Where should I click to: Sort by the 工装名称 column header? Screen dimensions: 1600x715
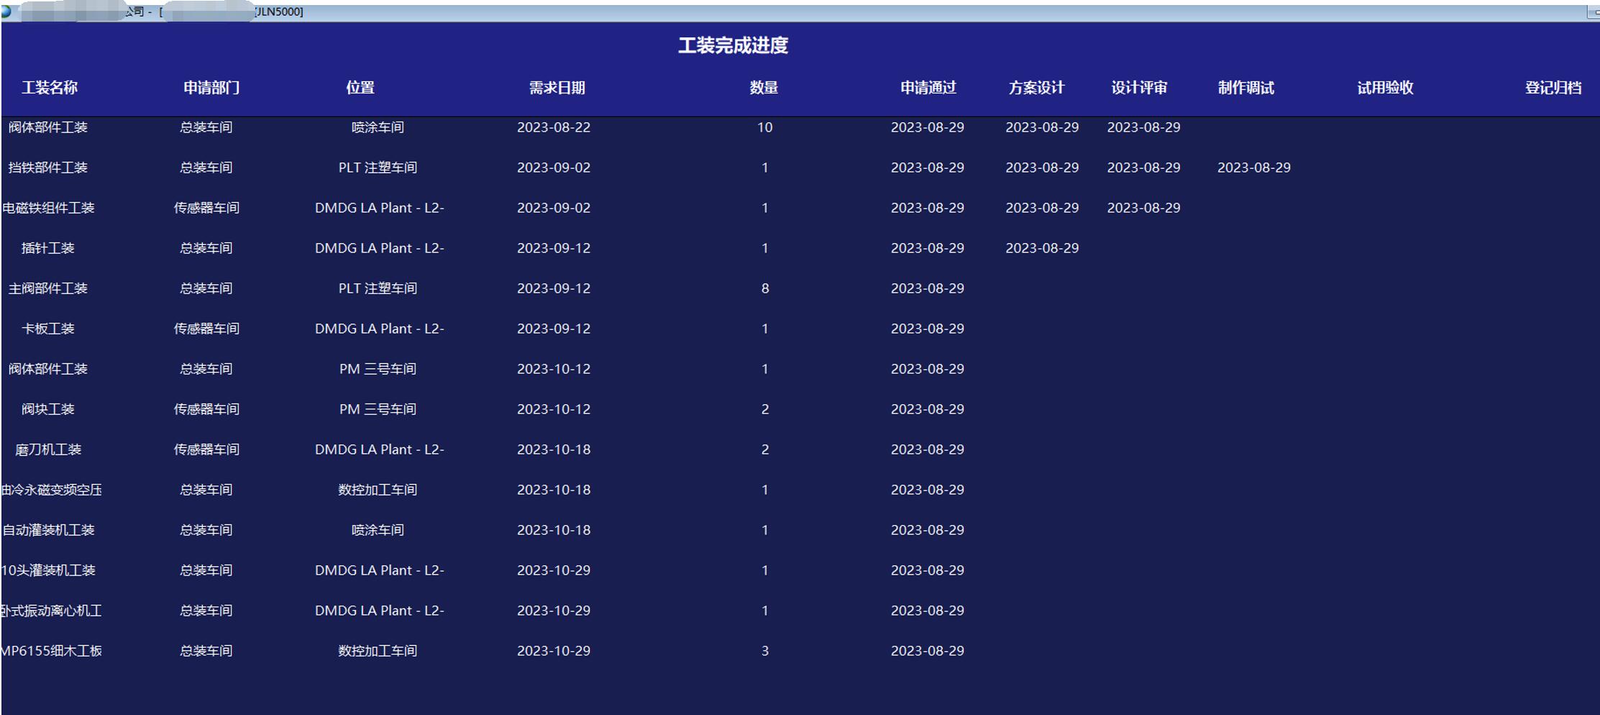[x=50, y=88]
